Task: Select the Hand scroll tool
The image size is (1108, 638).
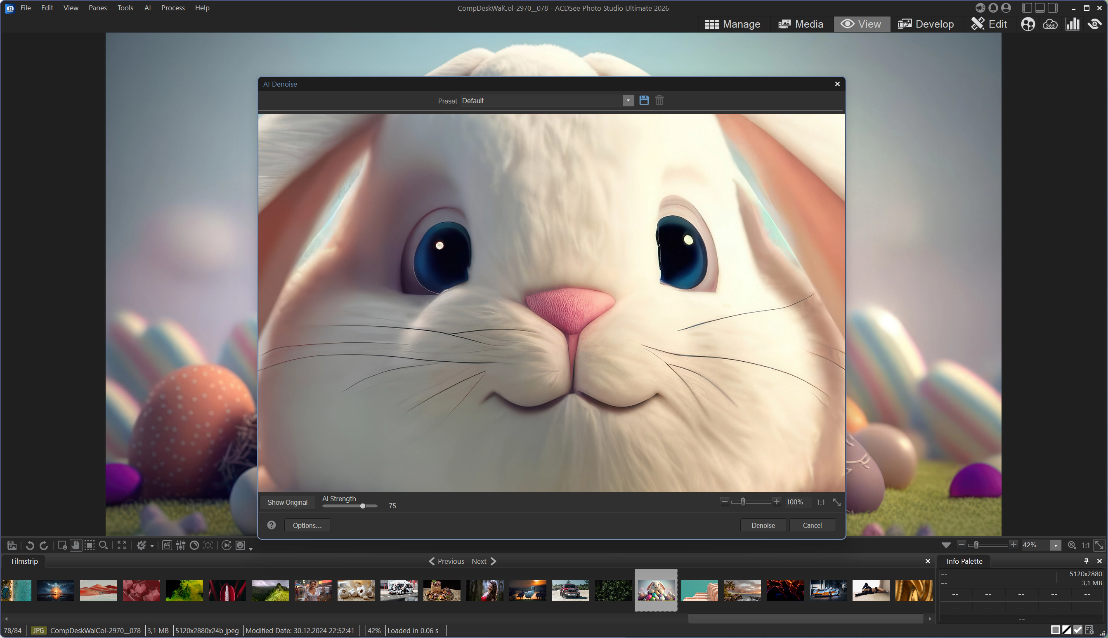Action: [76, 545]
